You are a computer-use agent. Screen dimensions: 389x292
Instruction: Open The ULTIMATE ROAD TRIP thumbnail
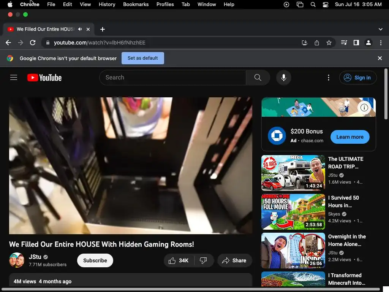click(x=293, y=173)
